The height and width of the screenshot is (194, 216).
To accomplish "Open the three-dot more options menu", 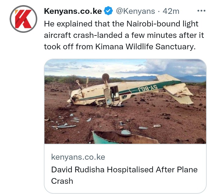I will [201, 11].
